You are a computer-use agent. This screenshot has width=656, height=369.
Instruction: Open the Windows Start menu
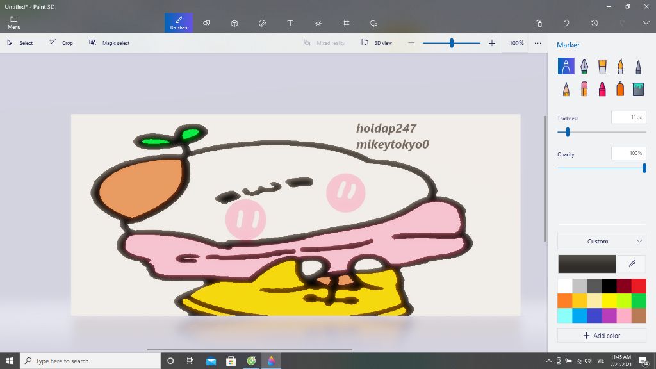(x=10, y=361)
